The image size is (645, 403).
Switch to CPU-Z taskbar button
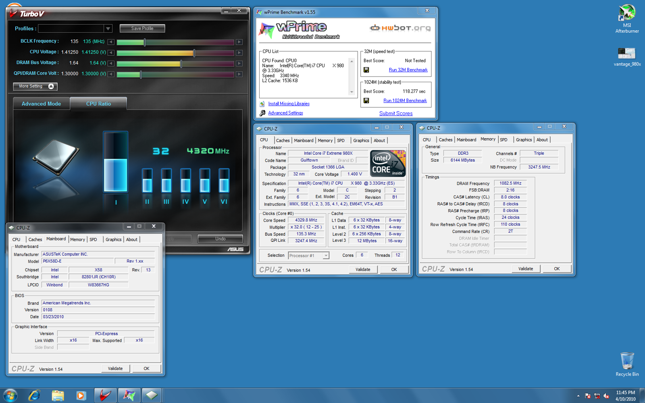coord(152,395)
